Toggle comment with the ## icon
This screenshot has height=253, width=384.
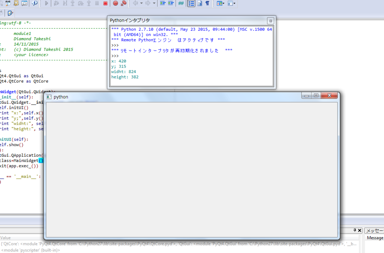[181, 3]
